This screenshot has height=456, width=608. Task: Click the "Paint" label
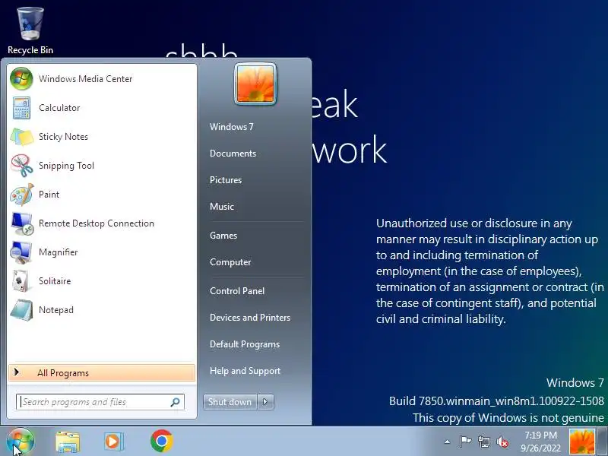point(49,195)
